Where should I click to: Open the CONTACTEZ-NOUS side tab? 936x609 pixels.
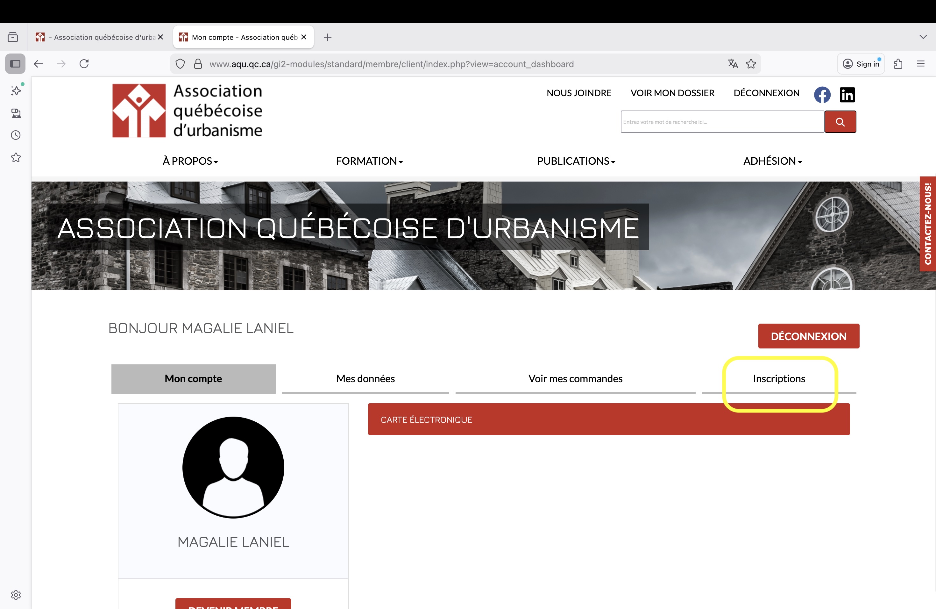tap(928, 224)
